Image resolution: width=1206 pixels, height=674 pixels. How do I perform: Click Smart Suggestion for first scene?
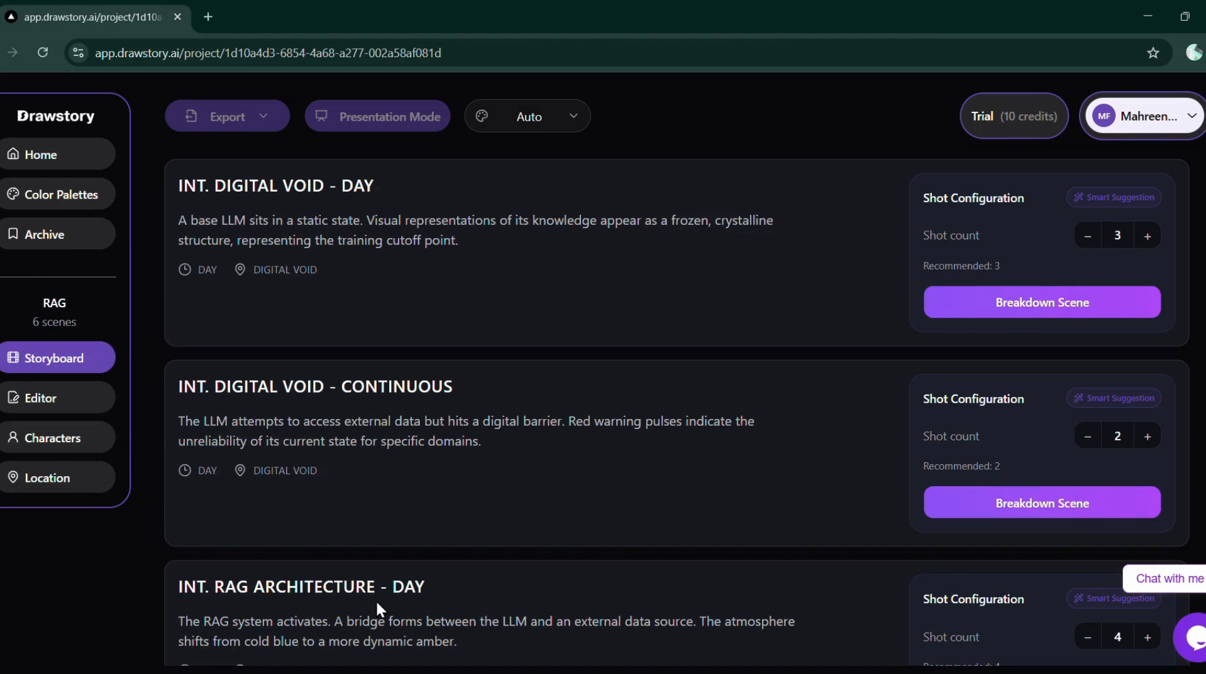pyautogui.click(x=1114, y=197)
